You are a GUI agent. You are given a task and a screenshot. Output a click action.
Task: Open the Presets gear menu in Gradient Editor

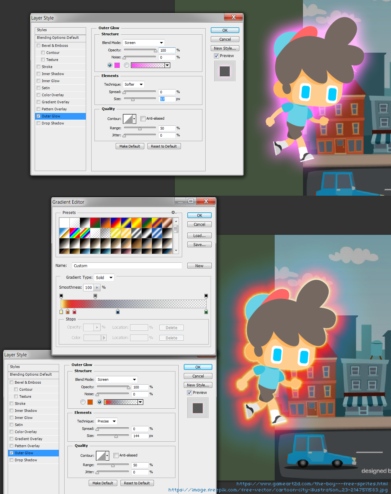click(x=173, y=212)
